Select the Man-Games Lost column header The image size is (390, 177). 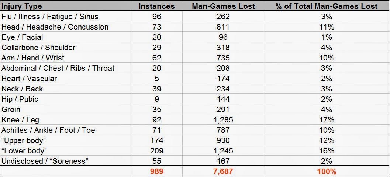tap(223, 6)
